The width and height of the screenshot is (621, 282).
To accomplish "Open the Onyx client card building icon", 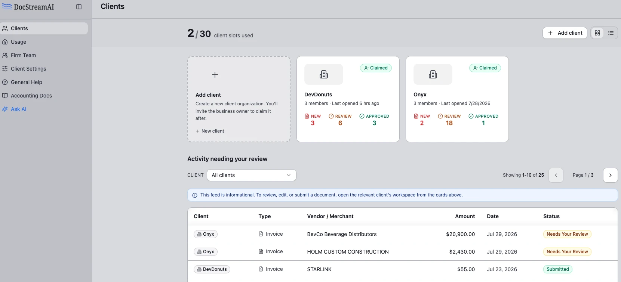I will pyautogui.click(x=433, y=74).
